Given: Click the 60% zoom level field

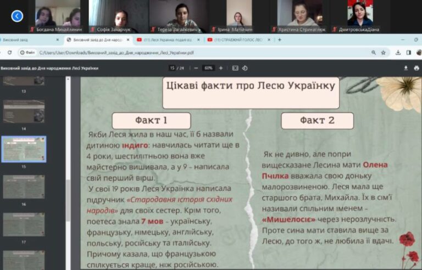Looking at the screenshot, I should point(209,68).
